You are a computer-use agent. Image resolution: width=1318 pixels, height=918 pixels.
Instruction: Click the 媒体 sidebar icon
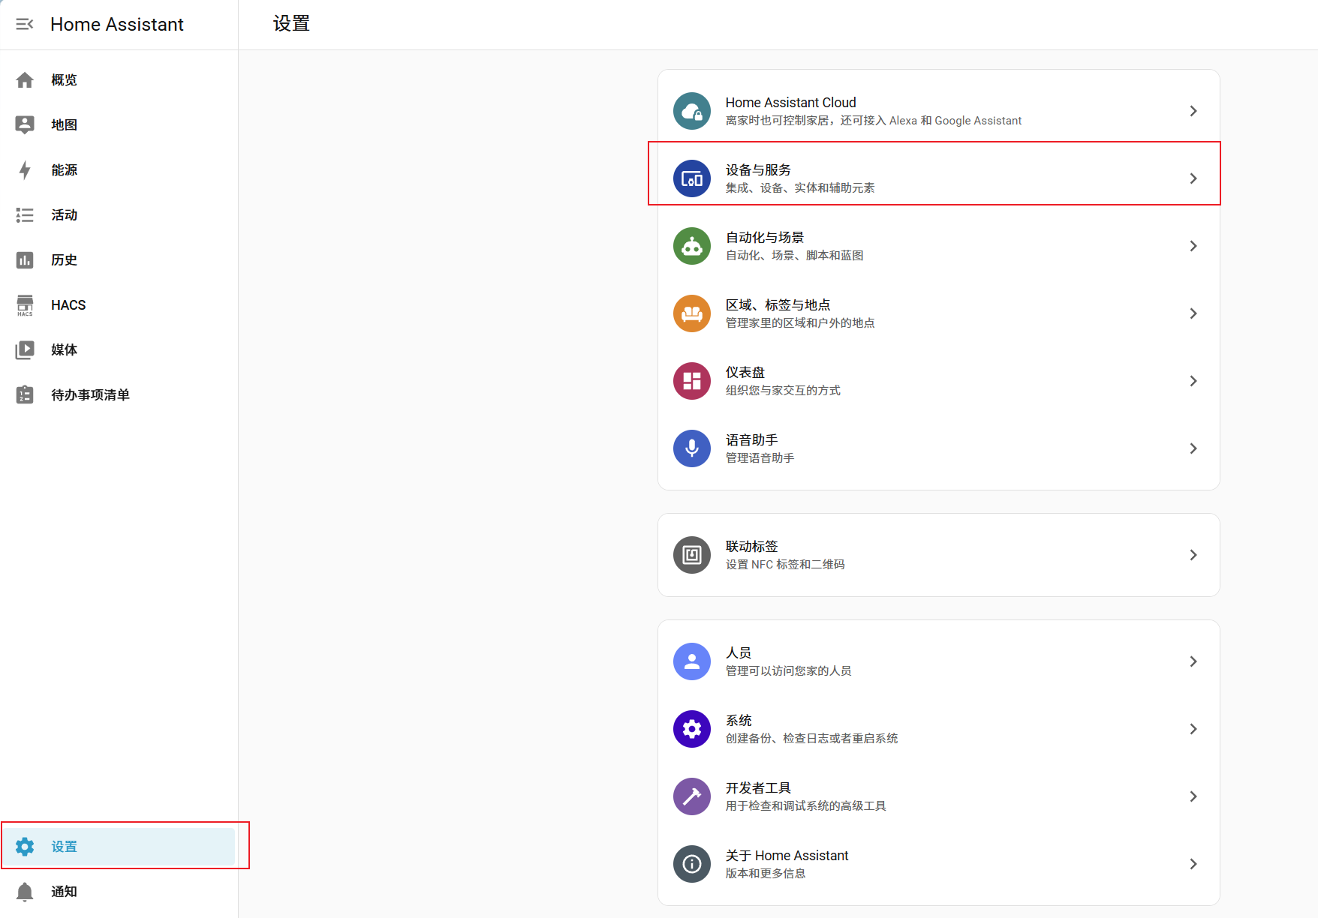(x=25, y=349)
